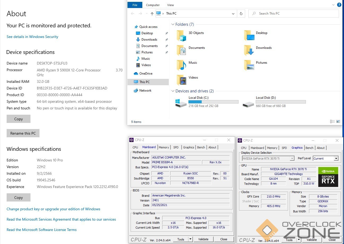
Task: Switch to Memory tab in CPU-Z Motherboard window
Action: pos(164,147)
